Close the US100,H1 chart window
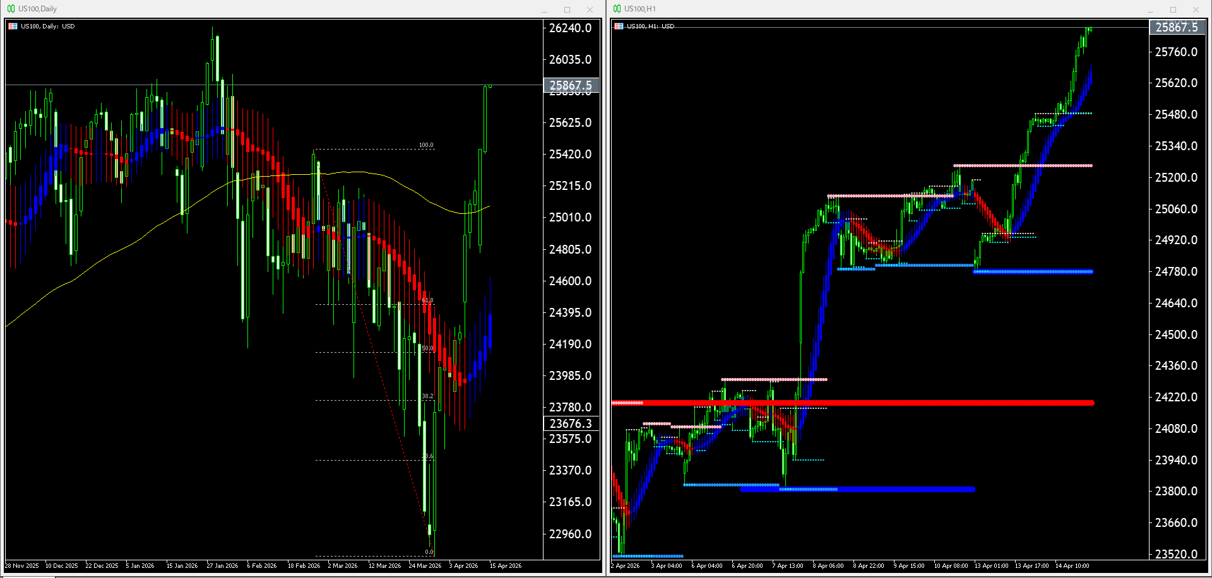 tap(1196, 9)
